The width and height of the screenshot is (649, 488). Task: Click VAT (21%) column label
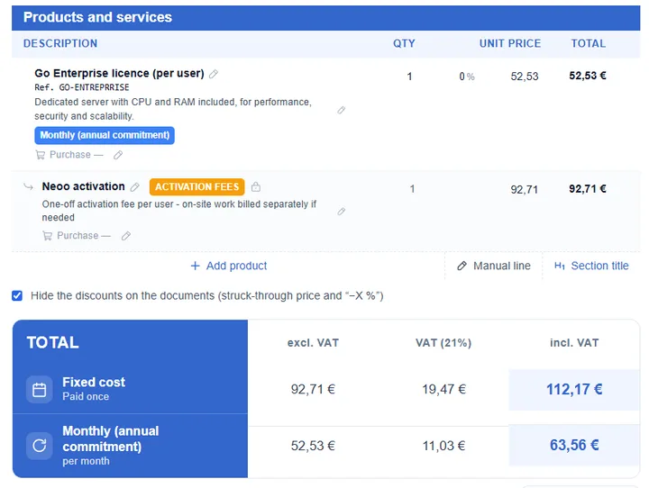(443, 343)
